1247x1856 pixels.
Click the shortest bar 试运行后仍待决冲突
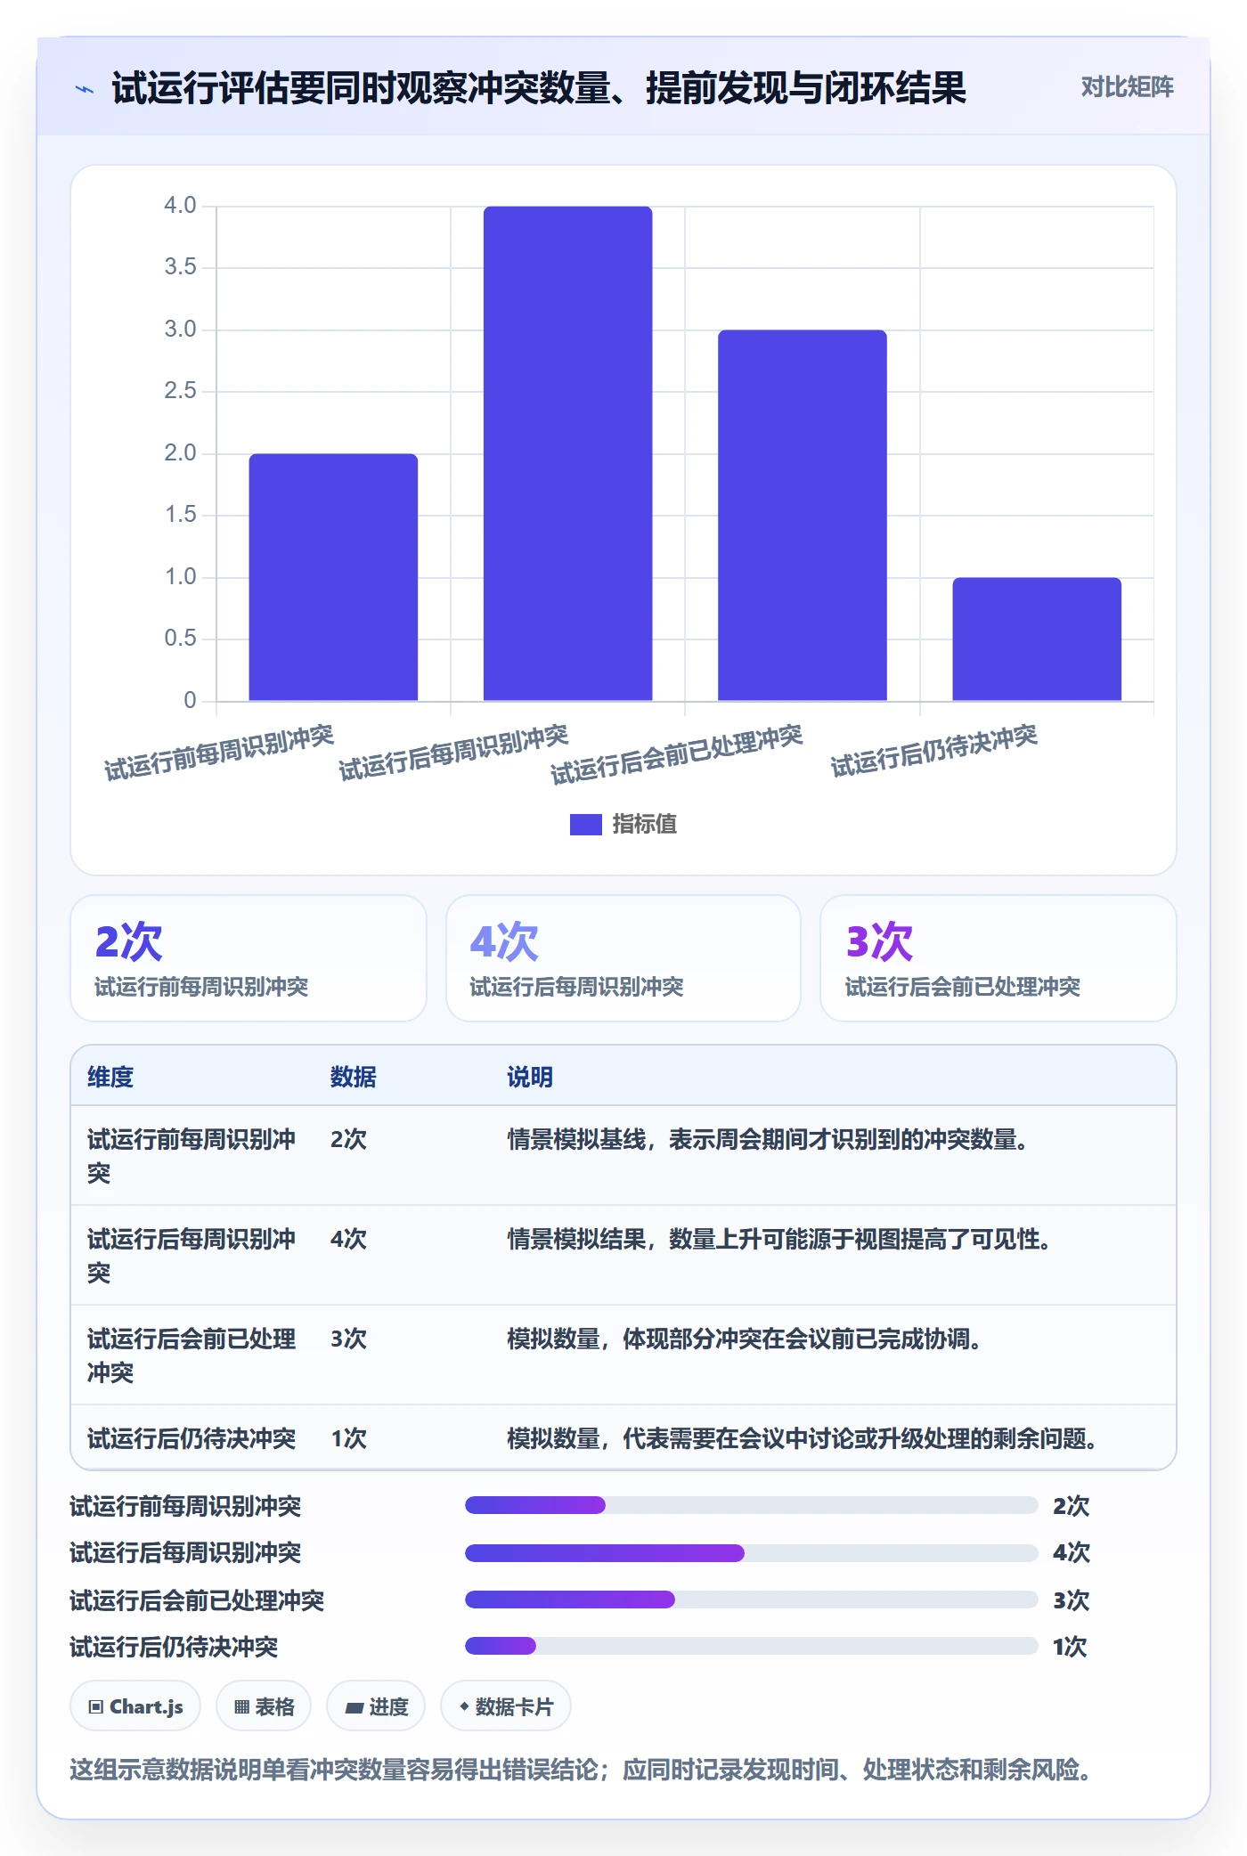1037,639
